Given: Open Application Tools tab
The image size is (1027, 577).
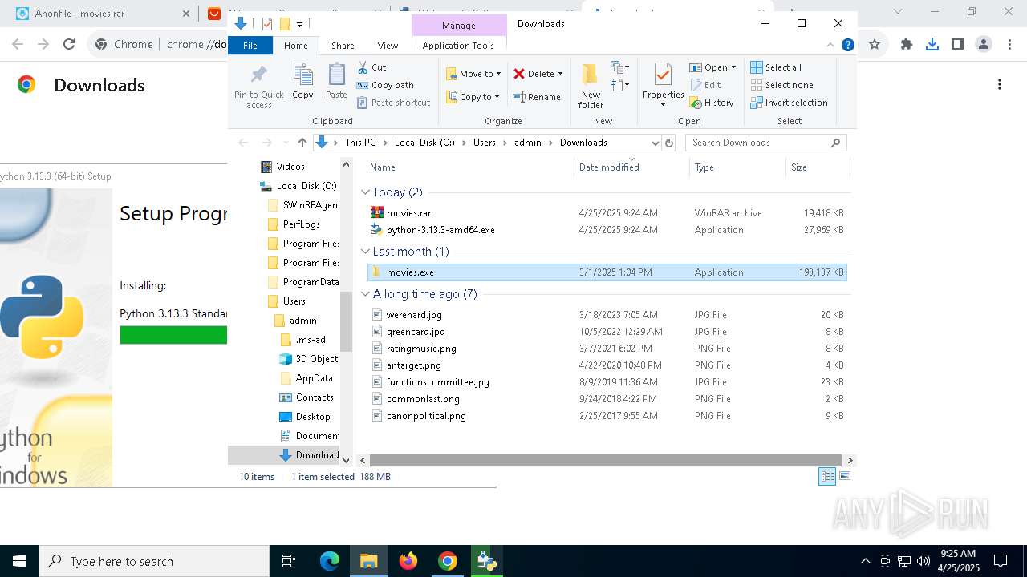Looking at the screenshot, I should tap(458, 46).
